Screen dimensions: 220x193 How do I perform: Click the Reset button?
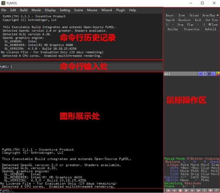click(170, 15)
